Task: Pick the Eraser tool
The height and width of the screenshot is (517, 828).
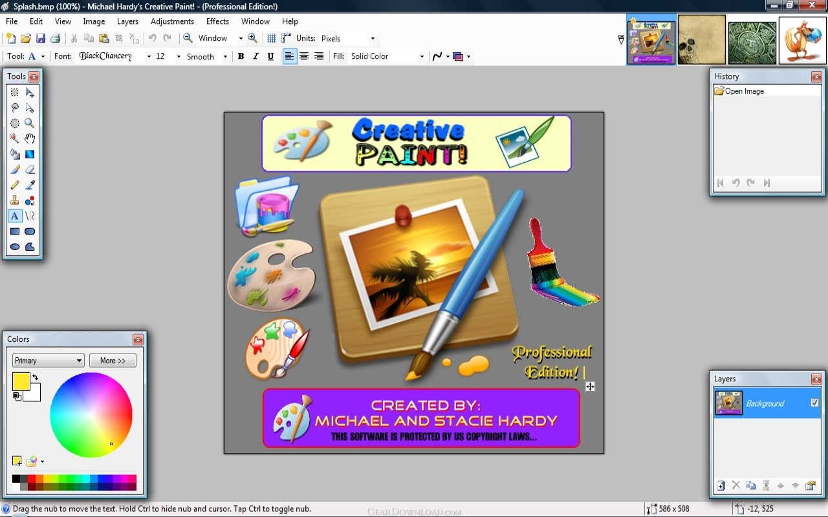Action: [30, 169]
